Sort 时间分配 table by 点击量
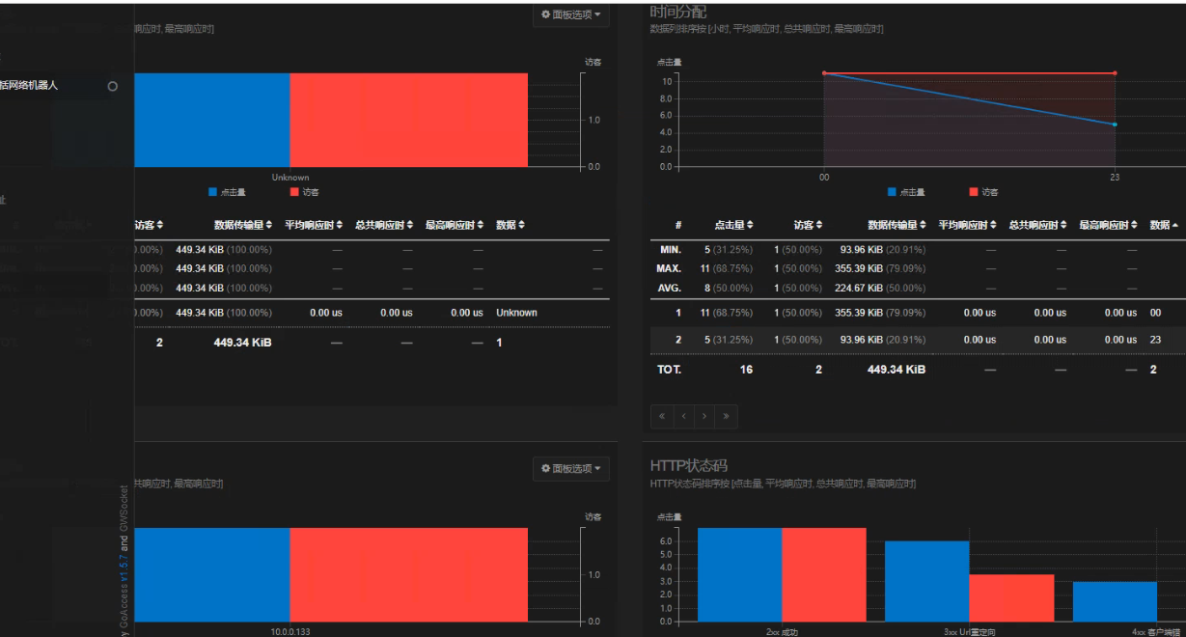 [x=733, y=225]
